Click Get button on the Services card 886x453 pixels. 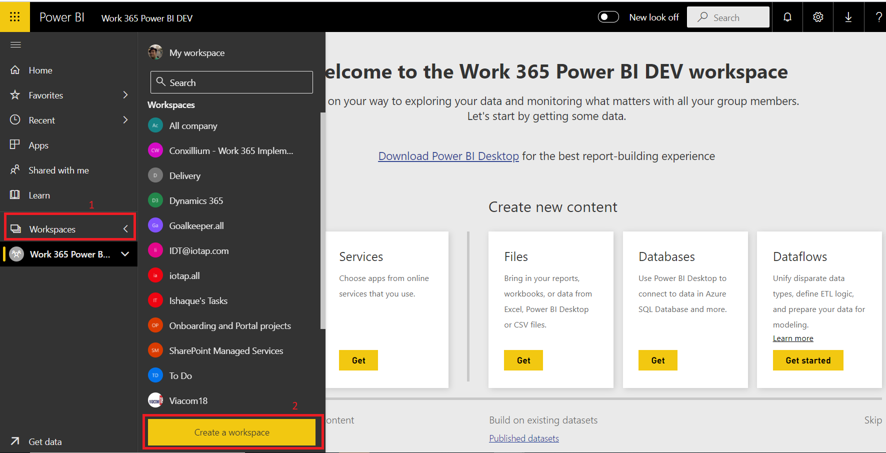(x=358, y=360)
